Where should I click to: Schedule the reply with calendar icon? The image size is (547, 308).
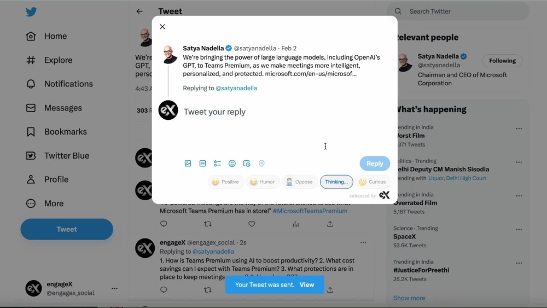[x=247, y=163]
